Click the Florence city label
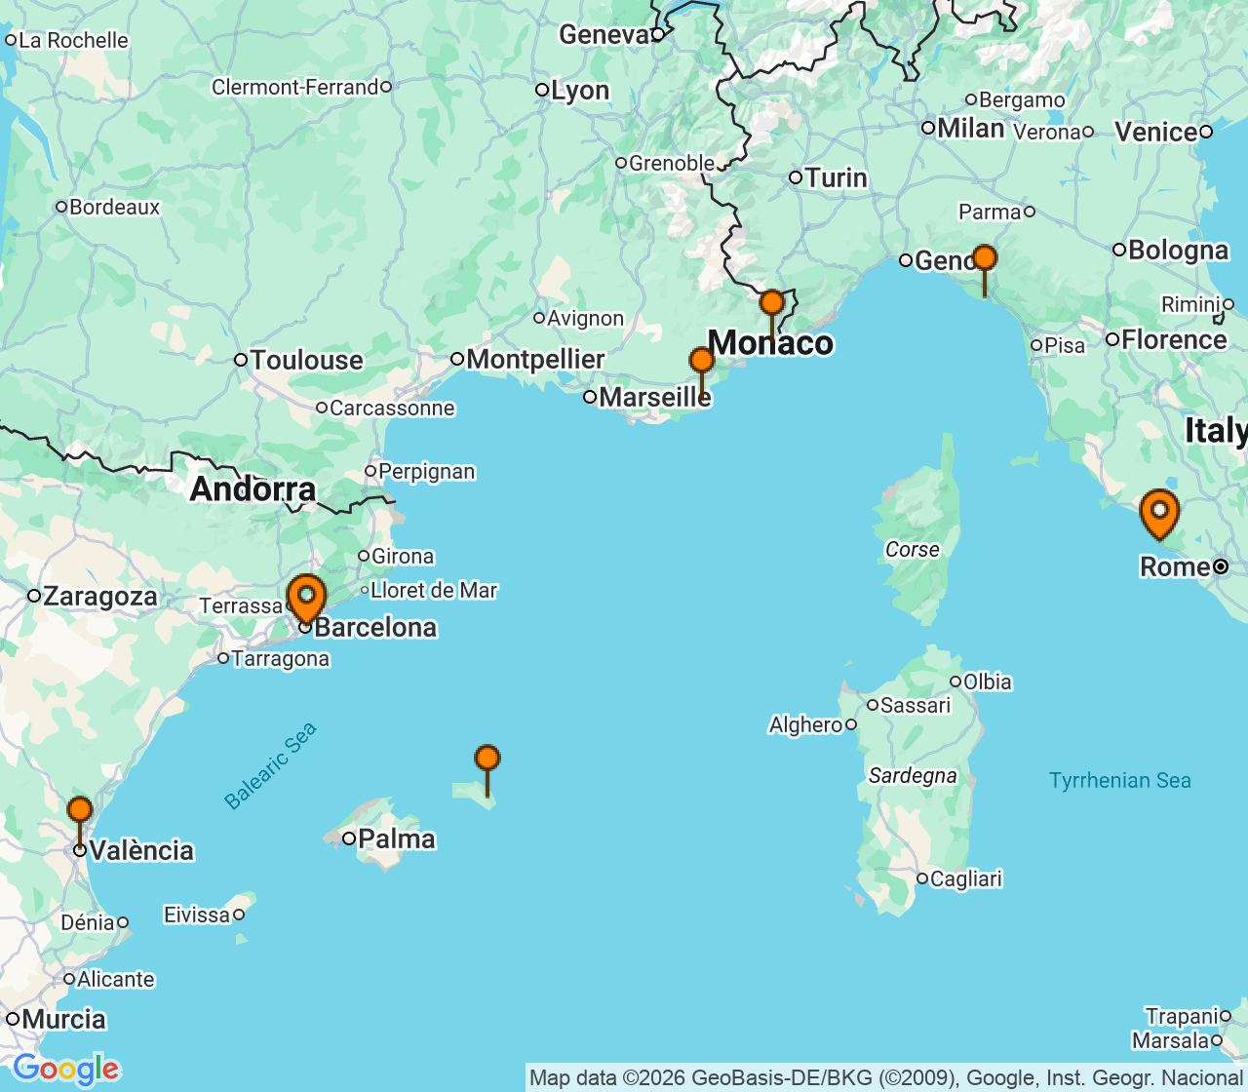 pyautogui.click(x=1174, y=339)
